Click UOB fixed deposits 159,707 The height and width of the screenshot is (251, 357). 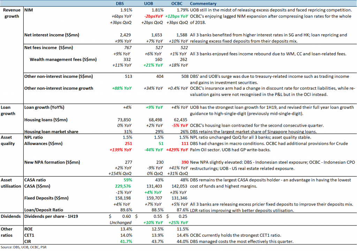click(x=154, y=198)
